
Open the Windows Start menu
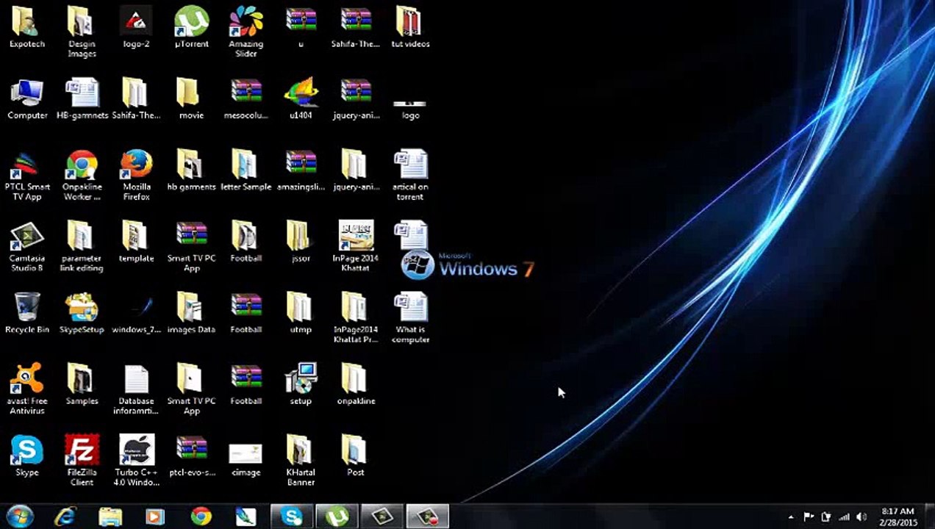(x=20, y=517)
